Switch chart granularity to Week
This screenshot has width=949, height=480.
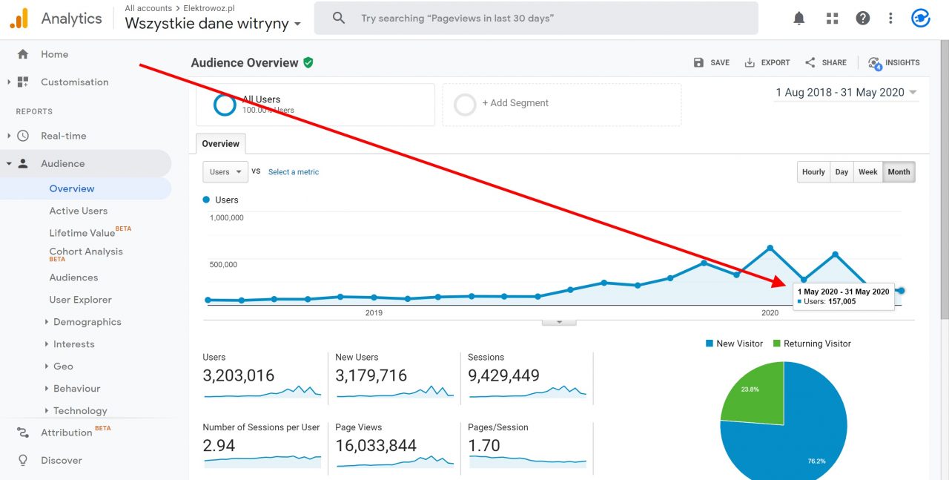point(868,172)
